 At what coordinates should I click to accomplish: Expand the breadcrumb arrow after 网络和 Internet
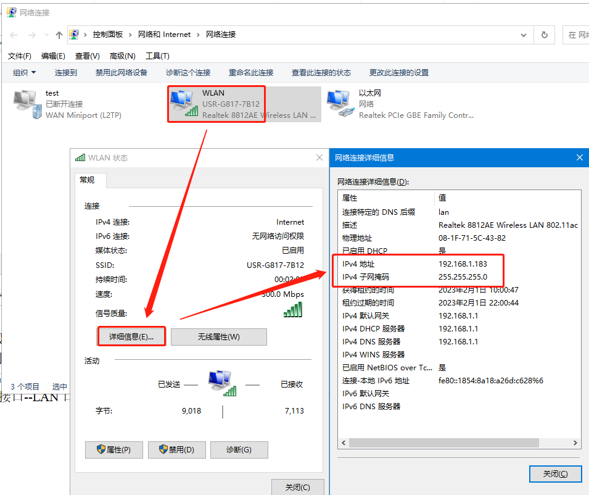198,35
